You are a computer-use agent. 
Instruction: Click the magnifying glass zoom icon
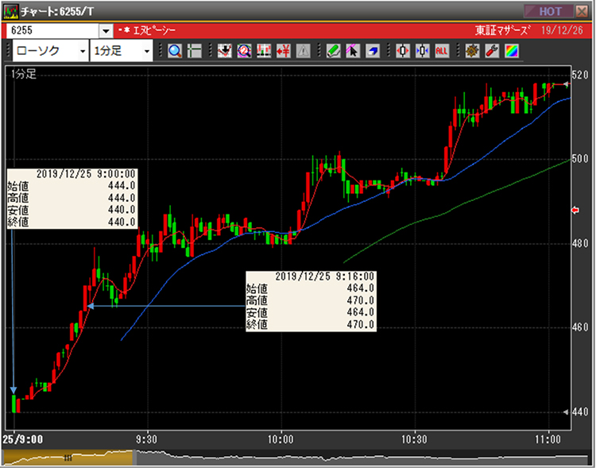pos(174,51)
